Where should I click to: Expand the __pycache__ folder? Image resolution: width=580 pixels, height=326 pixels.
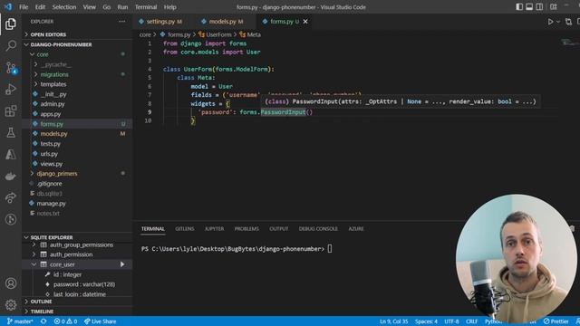pyautogui.click(x=76, y=64)
